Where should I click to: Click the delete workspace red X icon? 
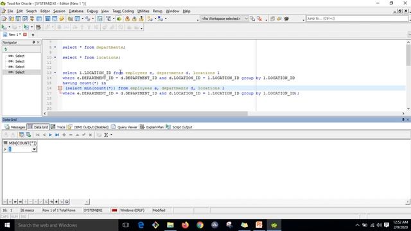pos(259,19)
